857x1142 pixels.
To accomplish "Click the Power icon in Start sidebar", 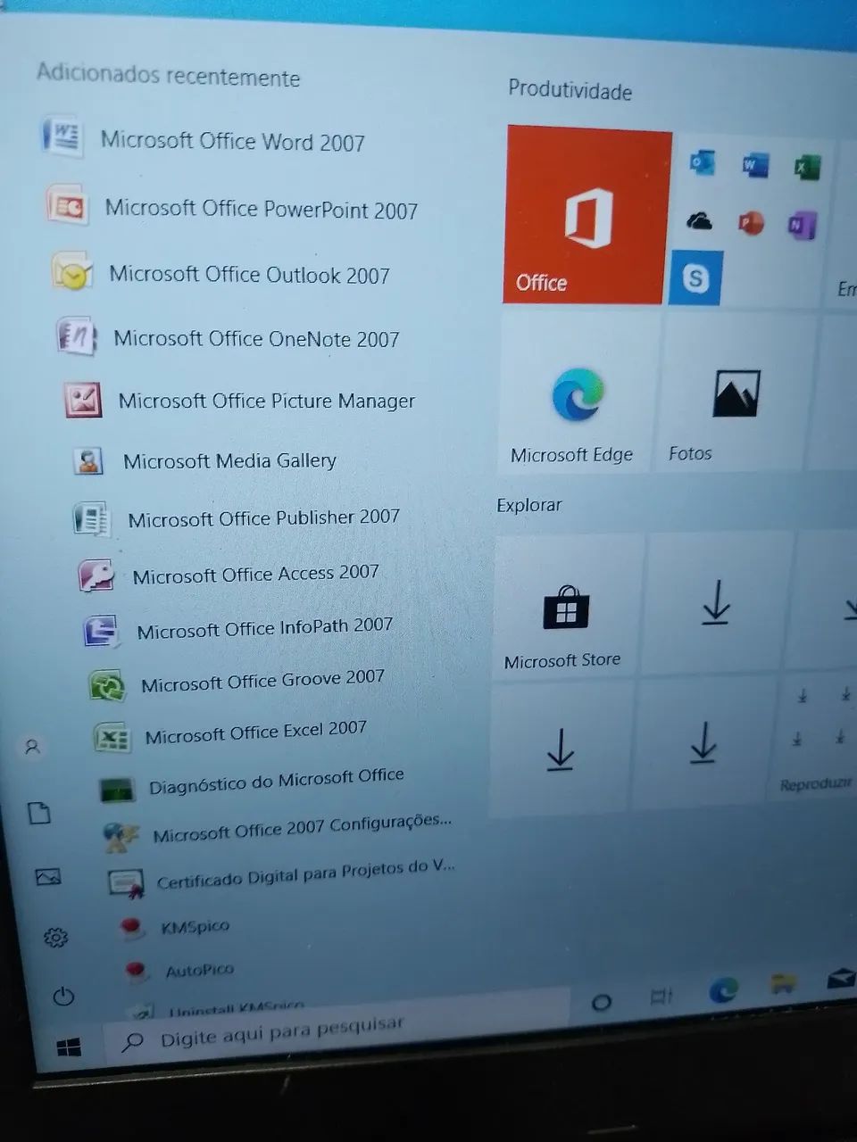I will tap(63, 996).
